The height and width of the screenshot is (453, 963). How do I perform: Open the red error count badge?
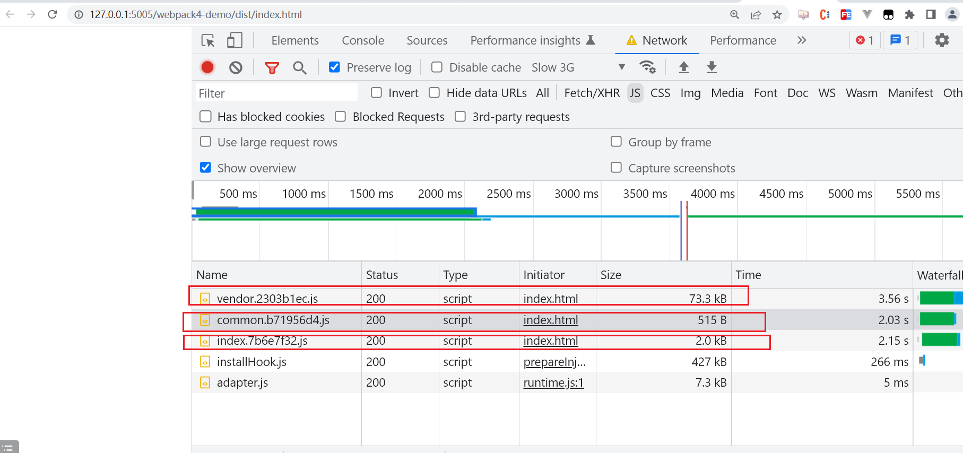(x=865, y=40)
